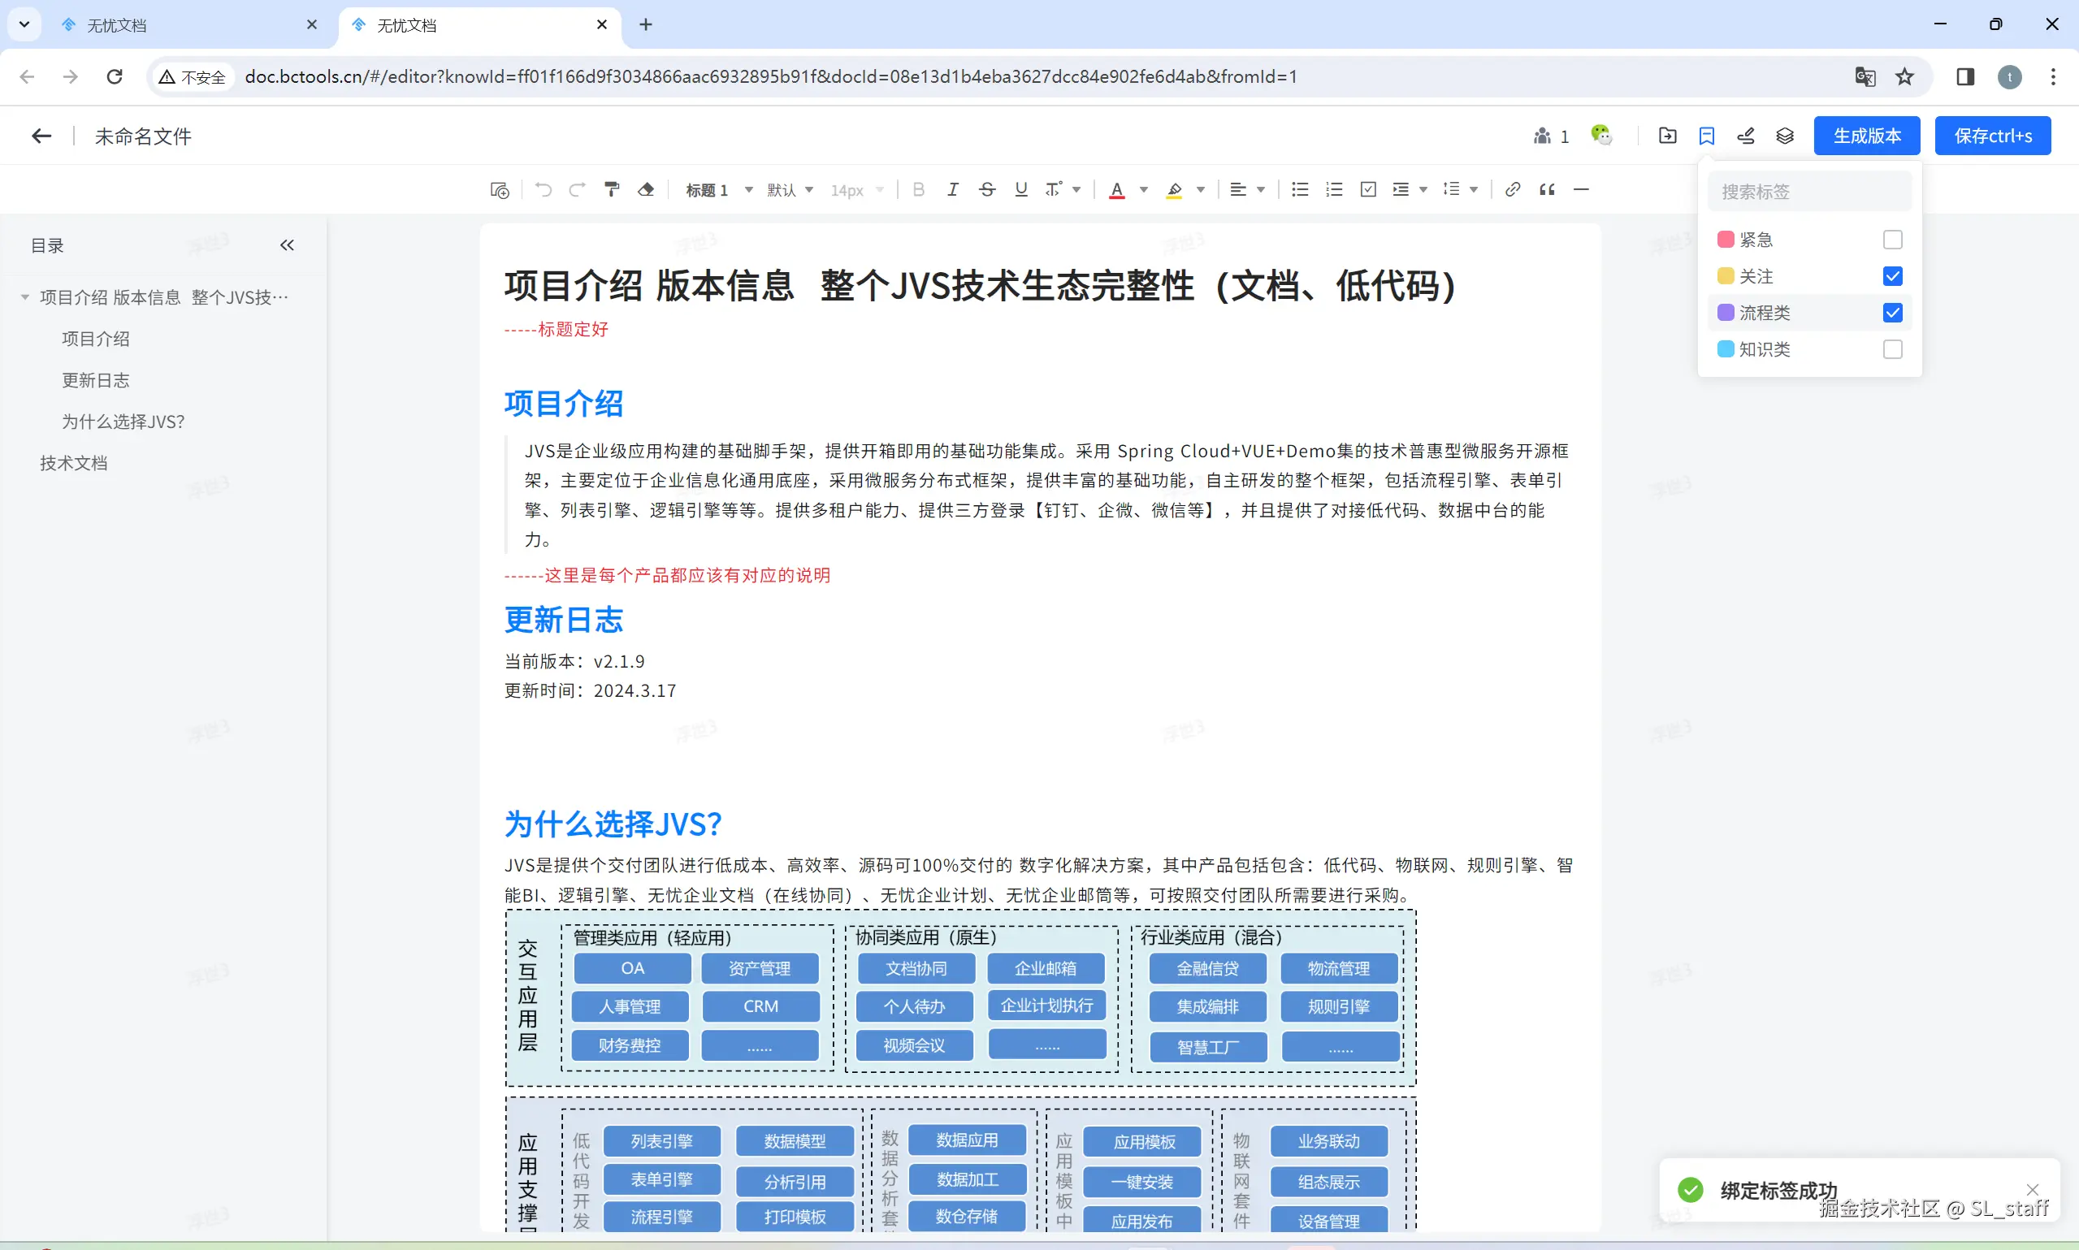
Task: Click the 未命名文件 document title
Action: click(143, 136)
